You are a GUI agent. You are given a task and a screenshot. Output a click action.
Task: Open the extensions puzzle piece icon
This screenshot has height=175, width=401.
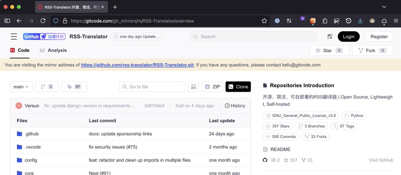pyautogui.click(x=325, y=21)
